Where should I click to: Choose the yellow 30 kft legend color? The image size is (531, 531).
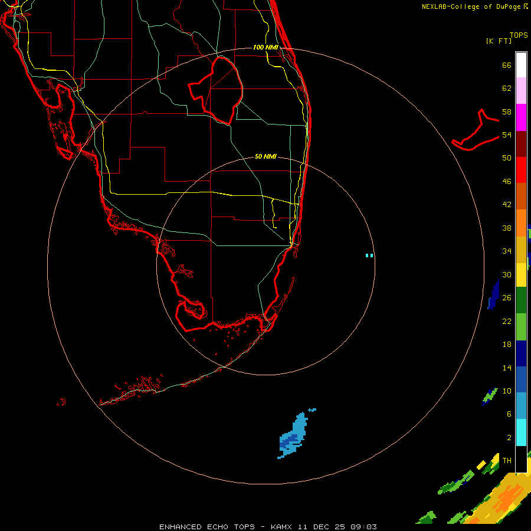pos(521,275)
